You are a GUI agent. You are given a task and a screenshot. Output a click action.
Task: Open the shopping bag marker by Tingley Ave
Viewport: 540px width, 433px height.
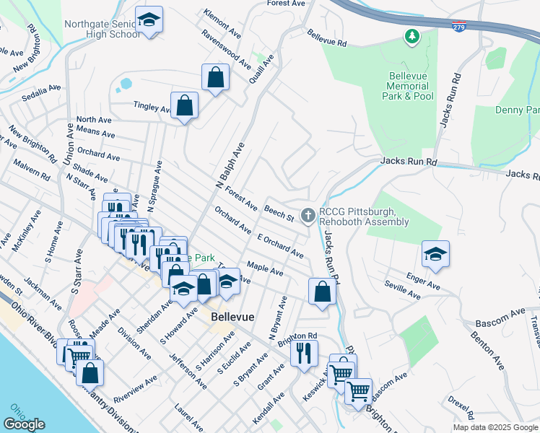185,105
